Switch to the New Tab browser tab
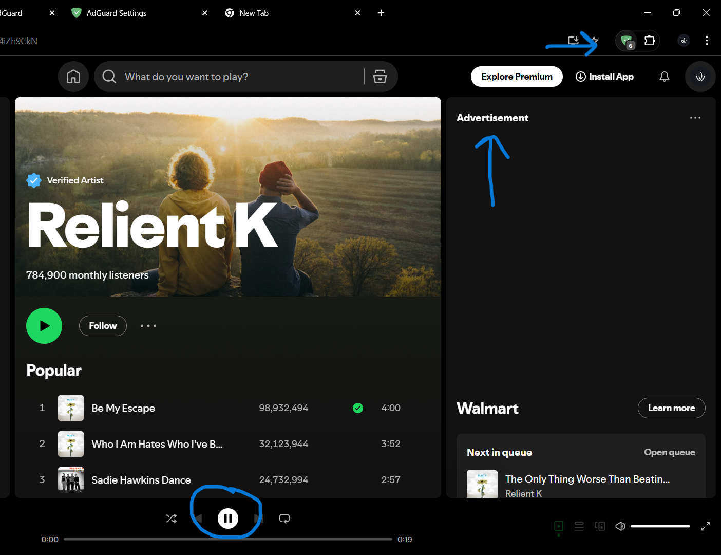This screenshot has width=721, height=555. (253, 13)
